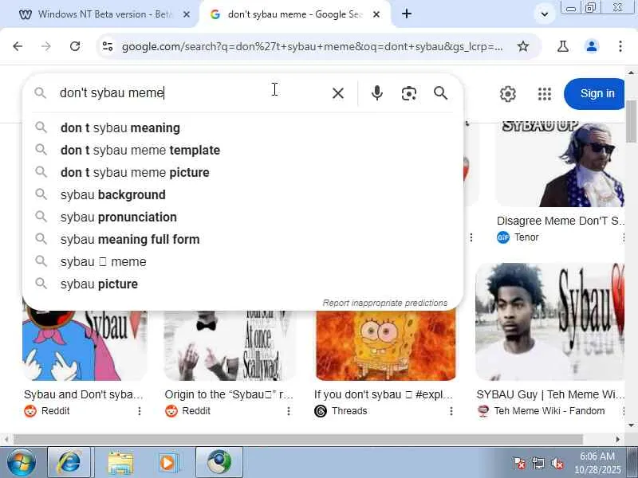Click the horizontal scrollbar thumb
Viewport: 638px width, 478px height.
297,439
